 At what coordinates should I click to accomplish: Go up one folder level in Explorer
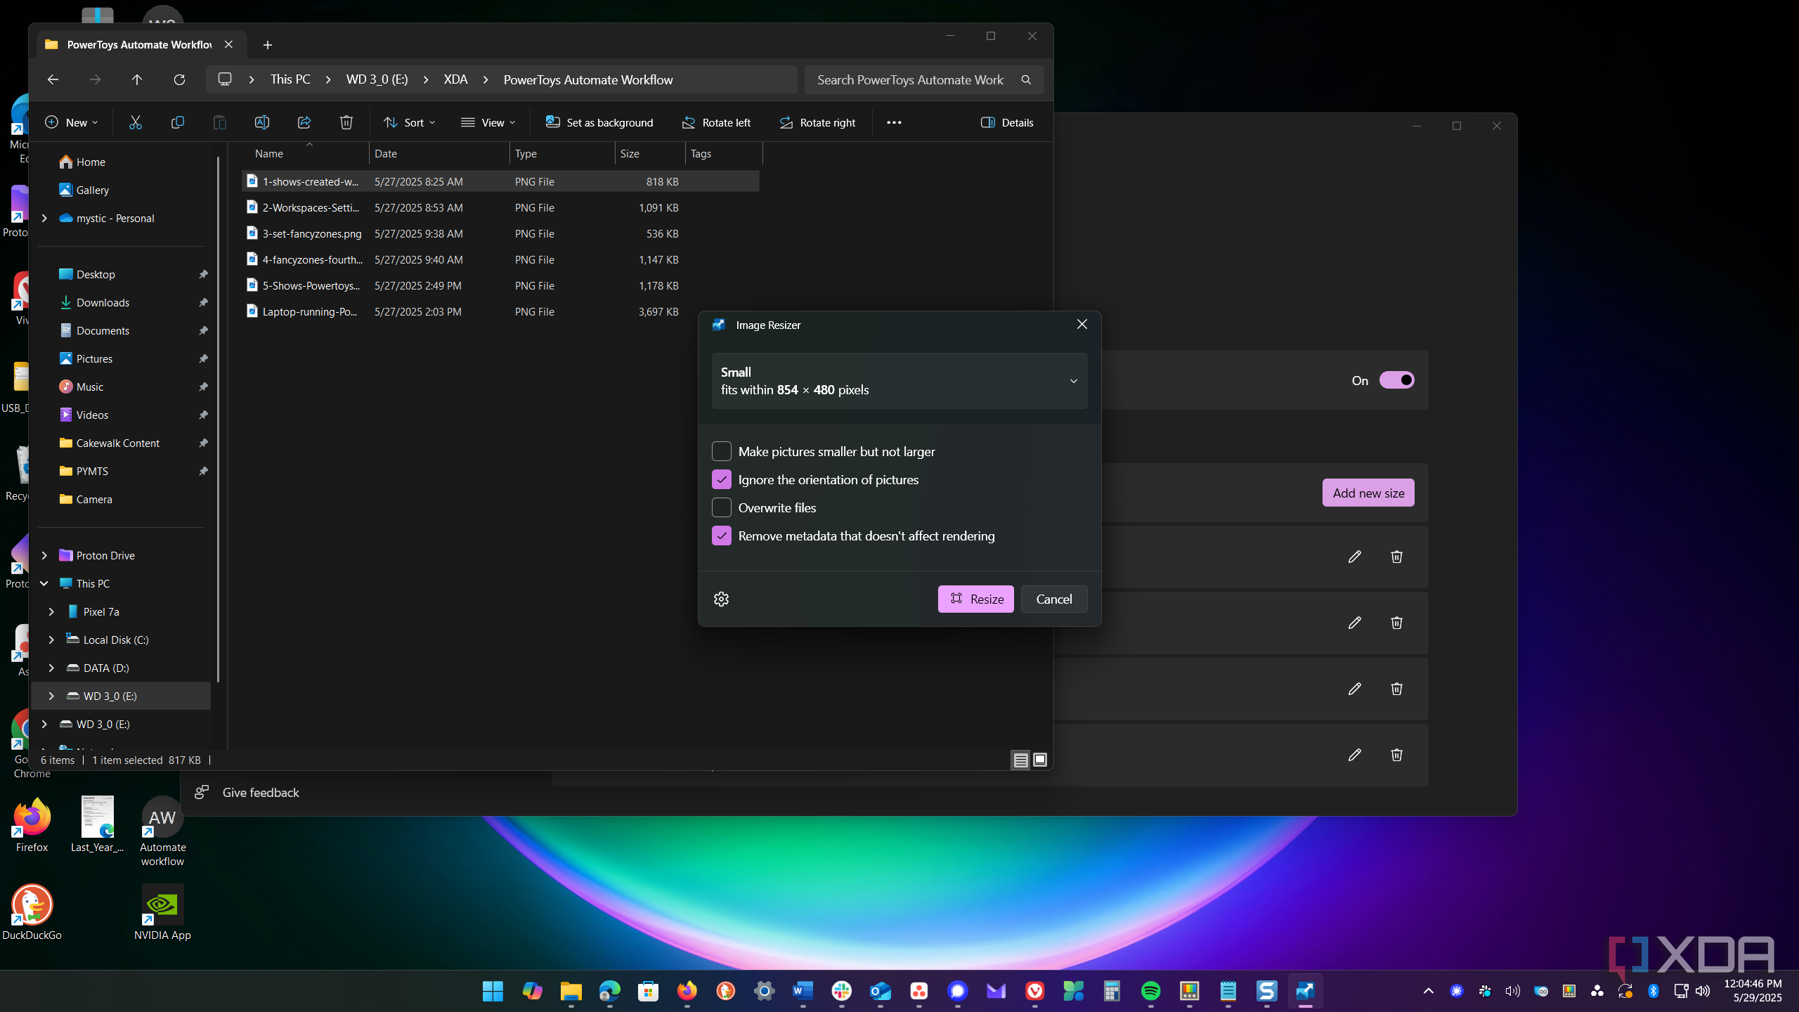pyautogui.click(x=137, y=79)
